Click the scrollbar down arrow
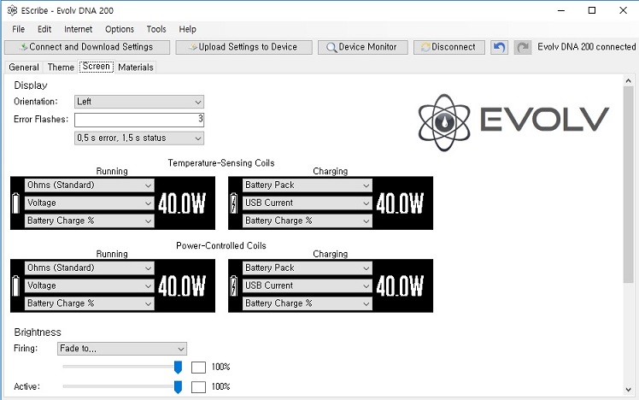639x400 pixels. (x=628, y=390)
